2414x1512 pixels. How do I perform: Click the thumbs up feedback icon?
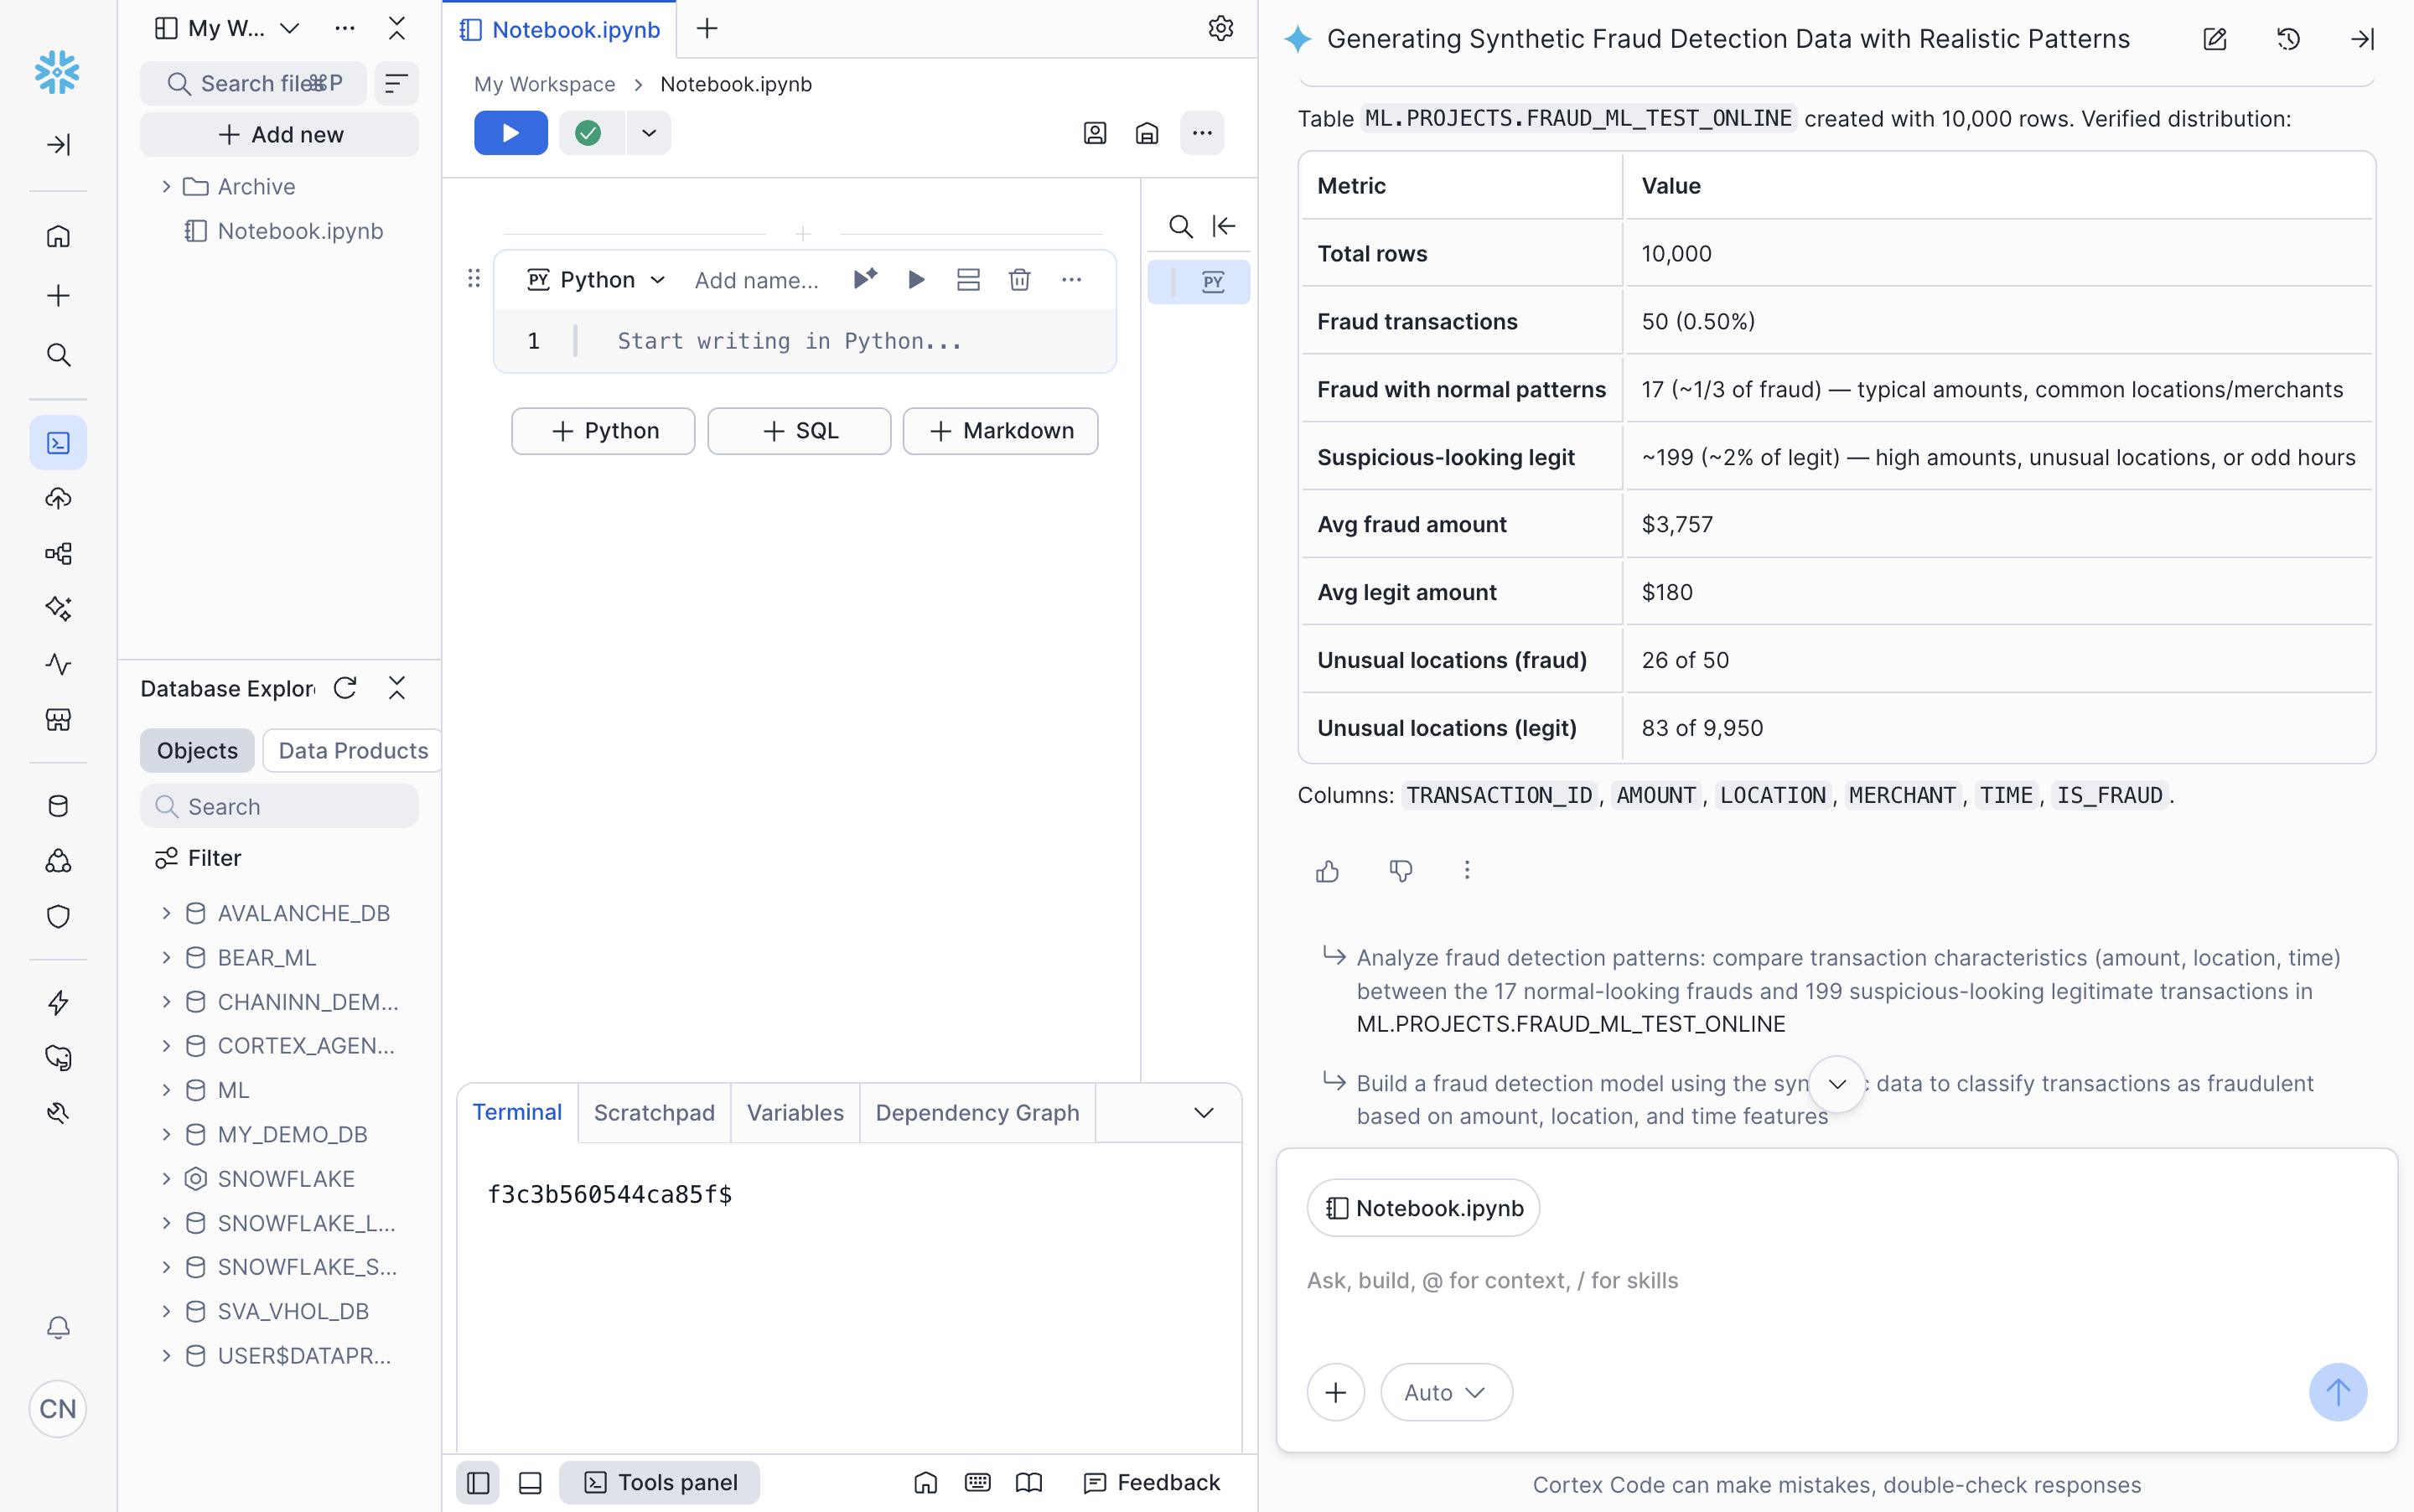[x=1327, y=871]
